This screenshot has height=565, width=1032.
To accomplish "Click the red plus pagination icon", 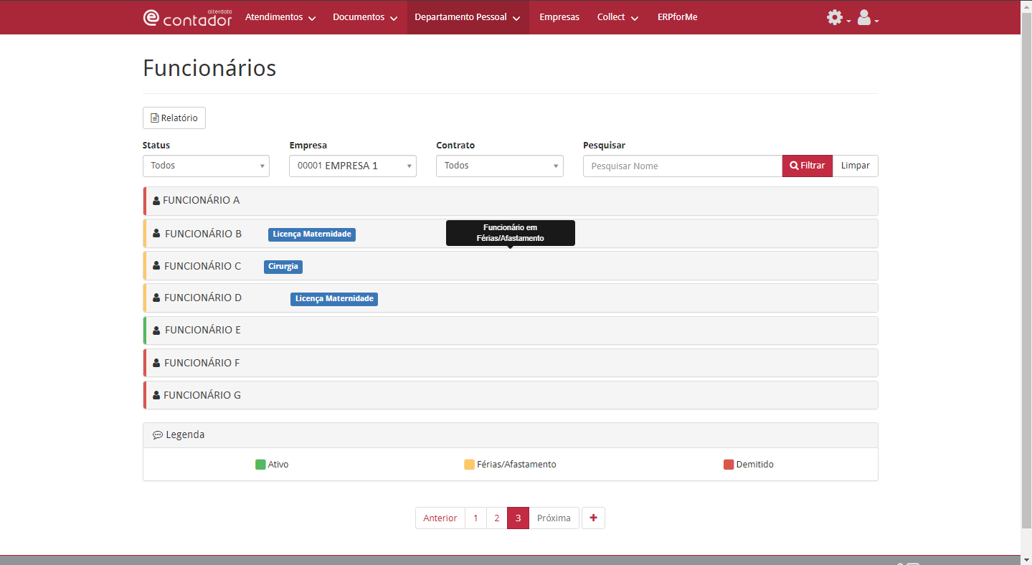I will tap(593, 518).
